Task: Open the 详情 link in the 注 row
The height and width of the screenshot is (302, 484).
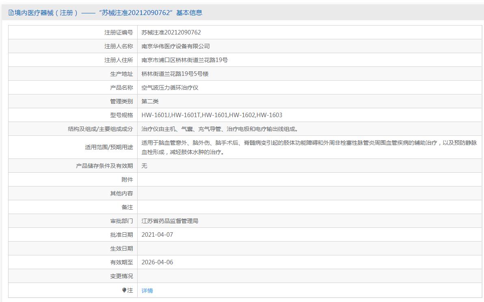Action: click(147, 291)
